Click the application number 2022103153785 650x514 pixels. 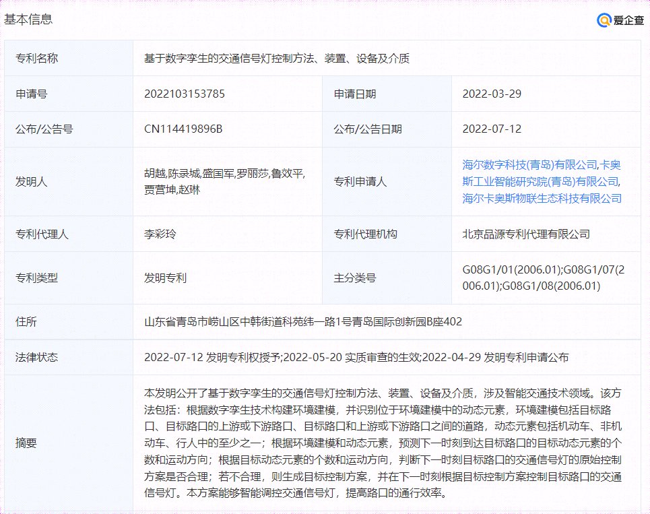[x=185, y=94]
